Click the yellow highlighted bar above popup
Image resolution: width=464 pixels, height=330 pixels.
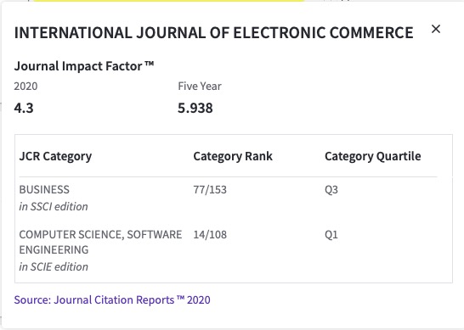(x=169, y=1)
